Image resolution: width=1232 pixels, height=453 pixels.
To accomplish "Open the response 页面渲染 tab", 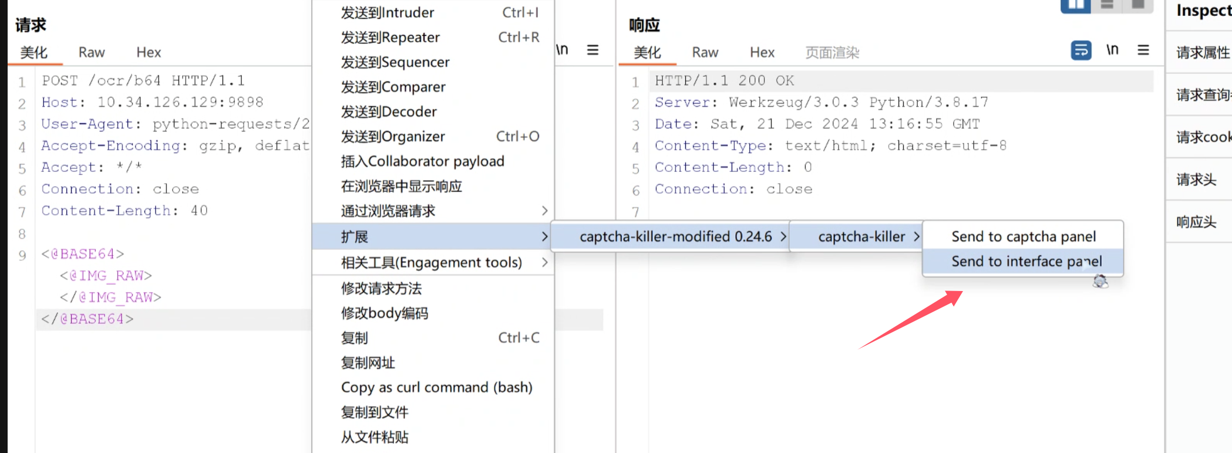I will [832, 52].
